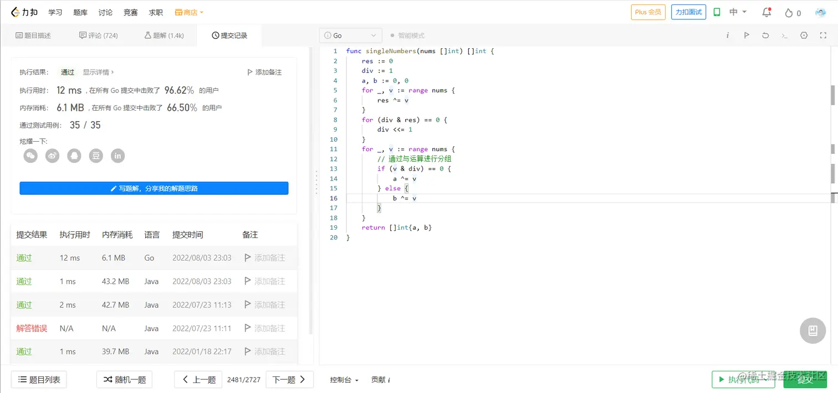Open editor settings gear icon
838x393 pixels.
[804, 35]
